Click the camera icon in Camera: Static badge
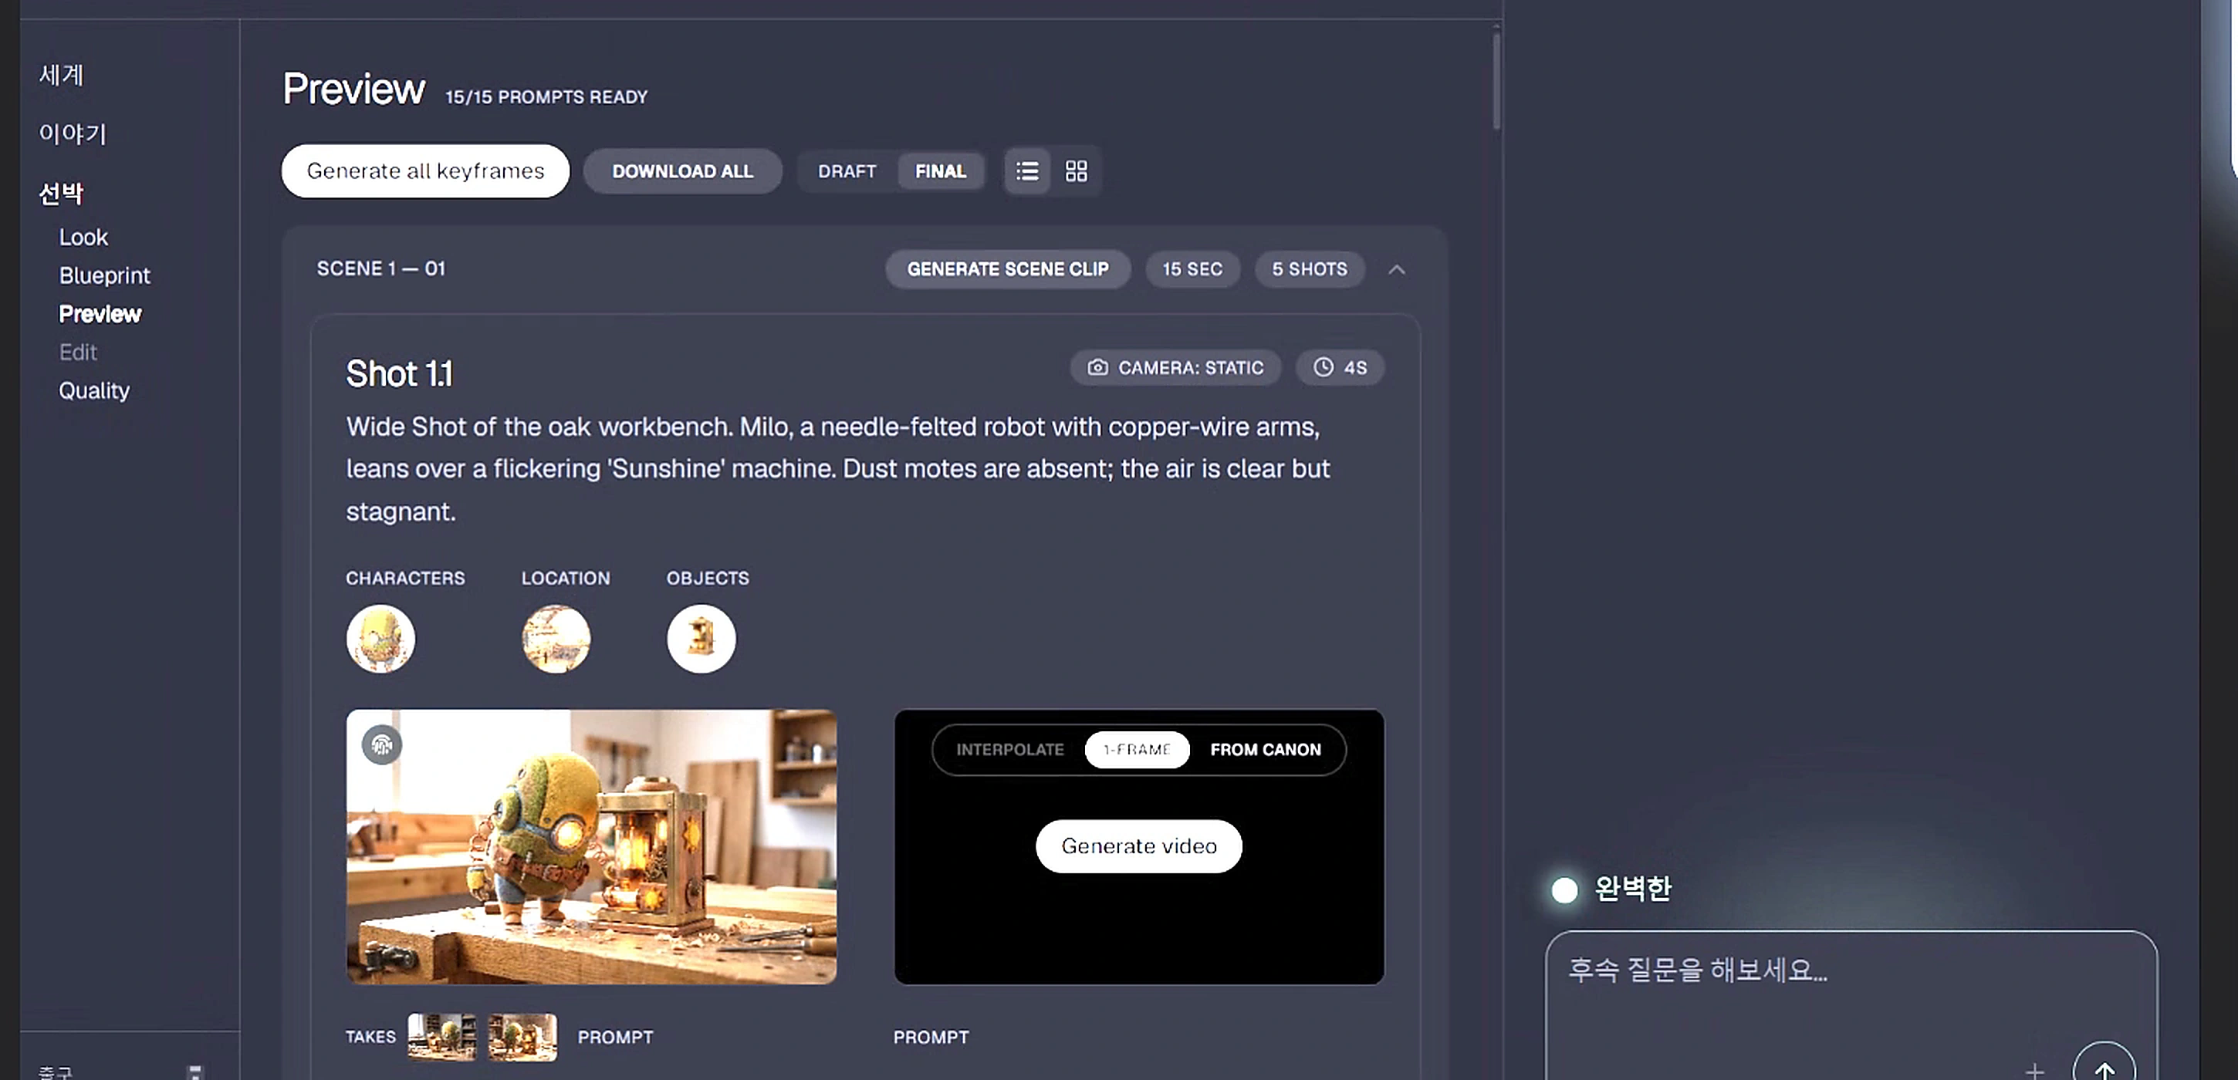2238x1080 pixels. click(x=1098, y=367)
